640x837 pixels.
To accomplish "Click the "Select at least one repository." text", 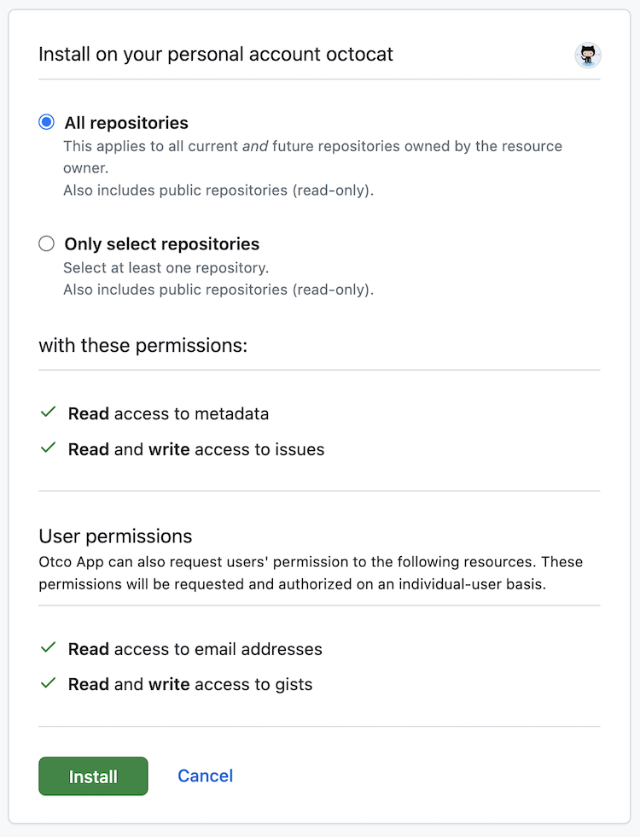I will point(154,266).
